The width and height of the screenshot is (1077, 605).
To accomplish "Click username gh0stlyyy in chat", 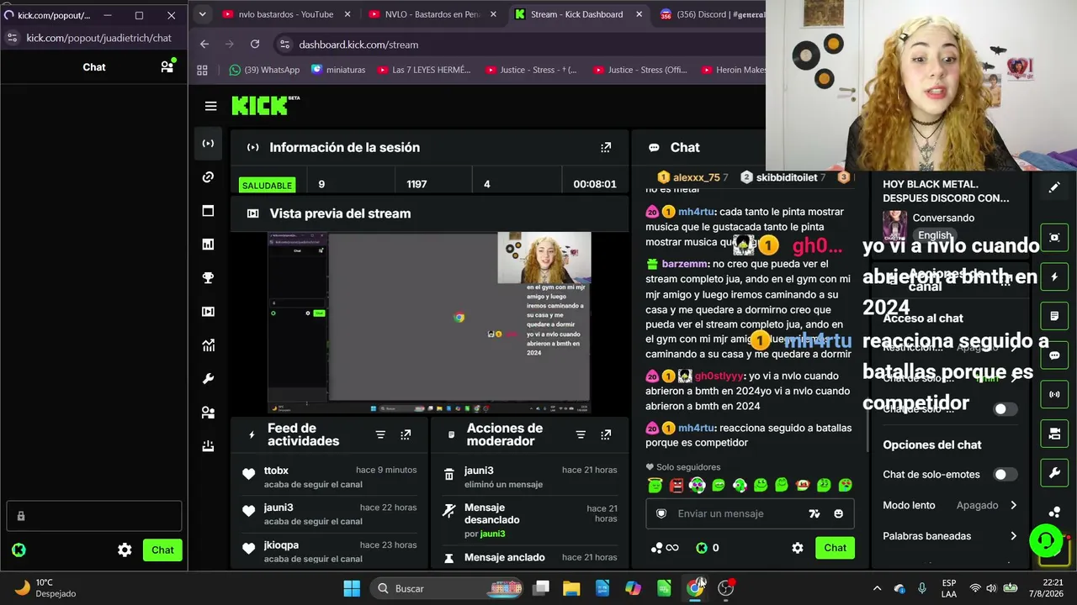I will coord(719,376).
